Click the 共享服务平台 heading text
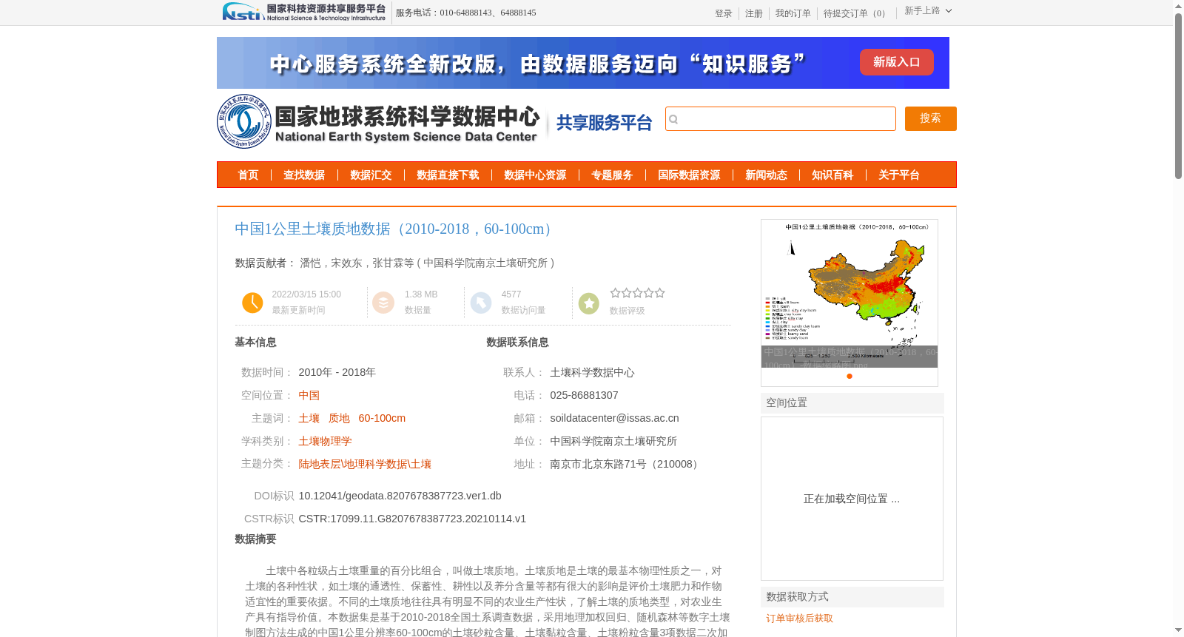1184x637 pixels. pyautogui.click(x=604, y=123)
